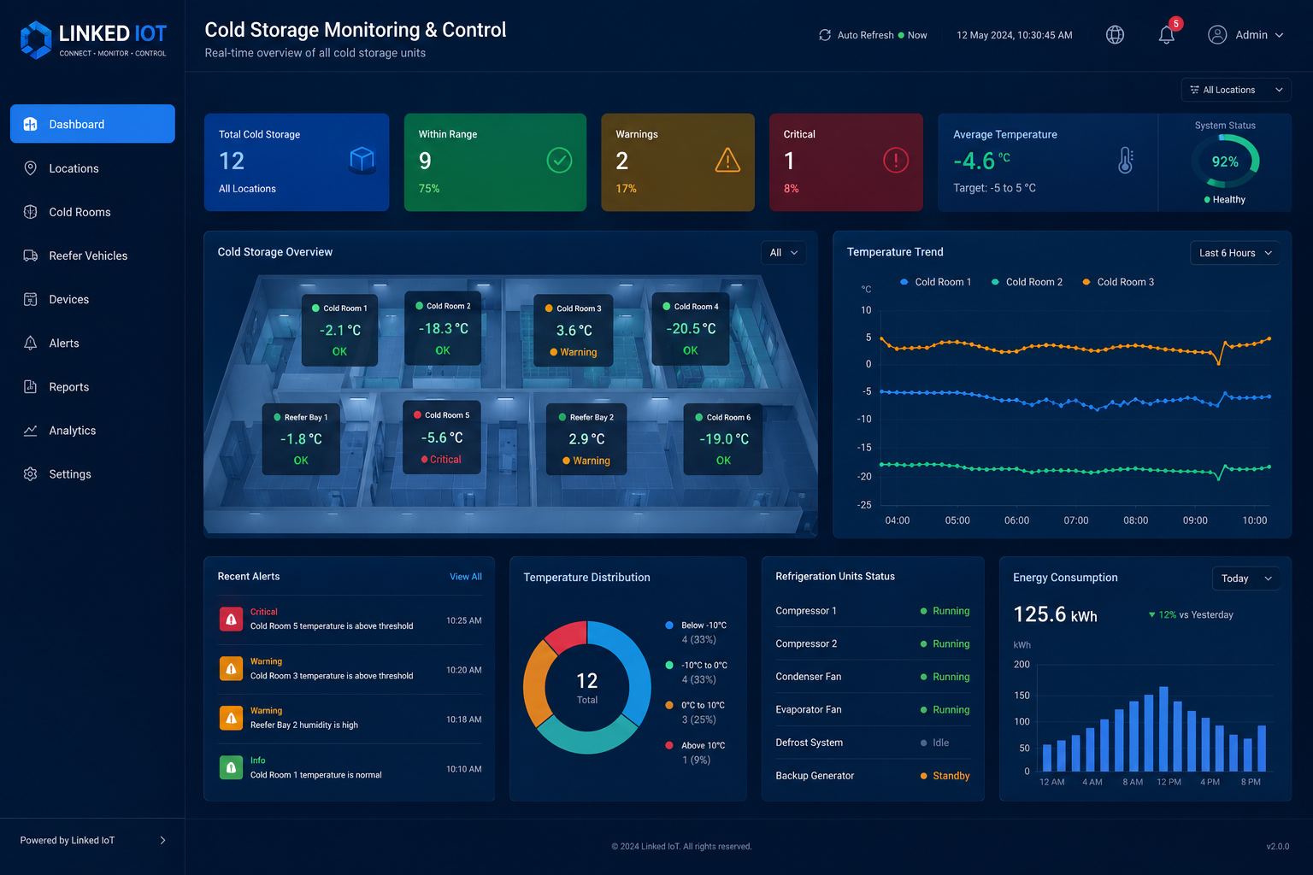1313x875 pixels.
Task: Toggle Cold Room 2 legend series
Action: pyautogui.click(x=1027, y=282)
